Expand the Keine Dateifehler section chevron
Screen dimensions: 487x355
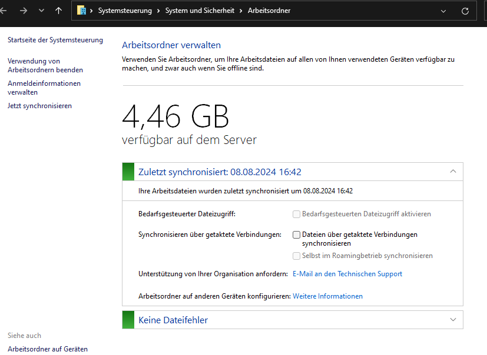pos(453,320)
